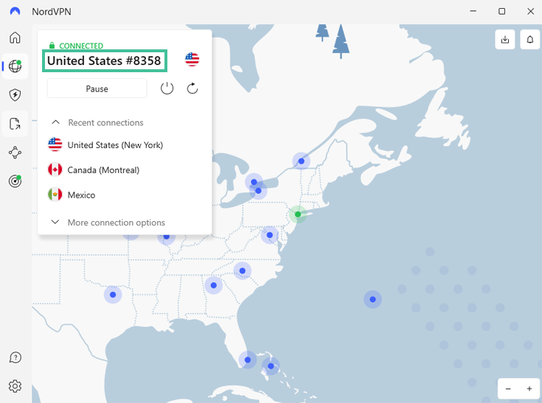Open Settings gear icon

pyautogui.click(x=15, y=386)
